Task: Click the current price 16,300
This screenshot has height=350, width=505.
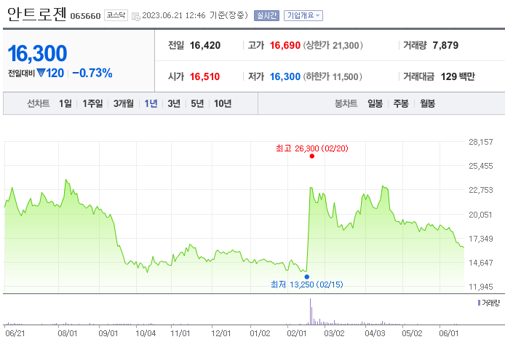Action: pos(37,53)
